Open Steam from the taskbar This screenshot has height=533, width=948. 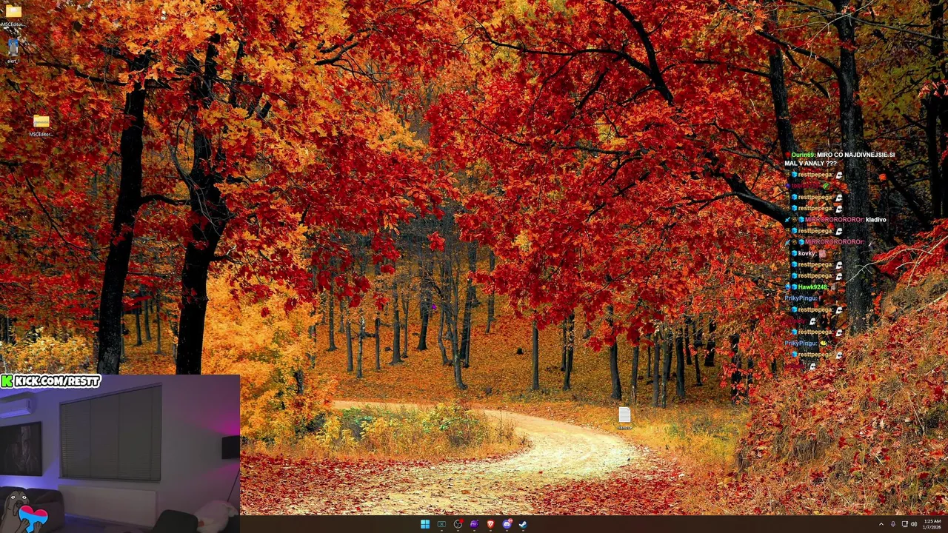(x=523, y=524)
